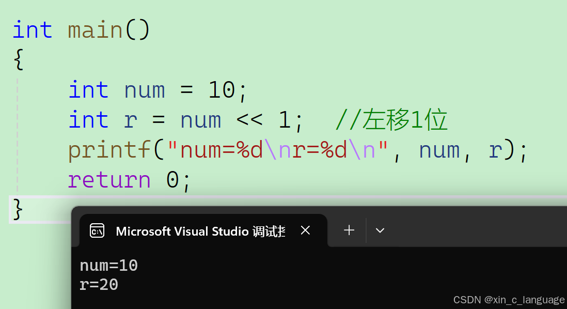Open a new terminal tab with plus

click(x=349, y=230)
